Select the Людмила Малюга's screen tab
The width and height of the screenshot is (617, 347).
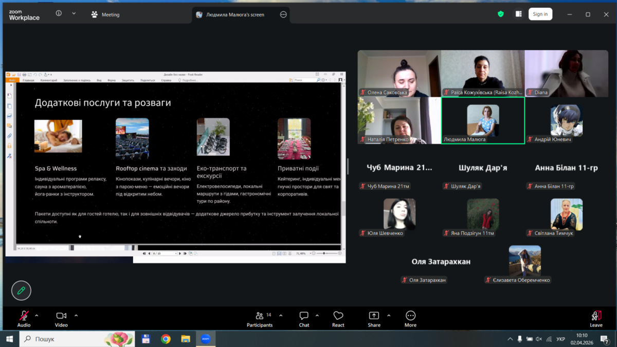coord(235,15)
